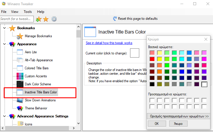This screenshot has width=213, height=132.
Task: Select the Aero Lite tree item label
Action: (x=31, y=52)
